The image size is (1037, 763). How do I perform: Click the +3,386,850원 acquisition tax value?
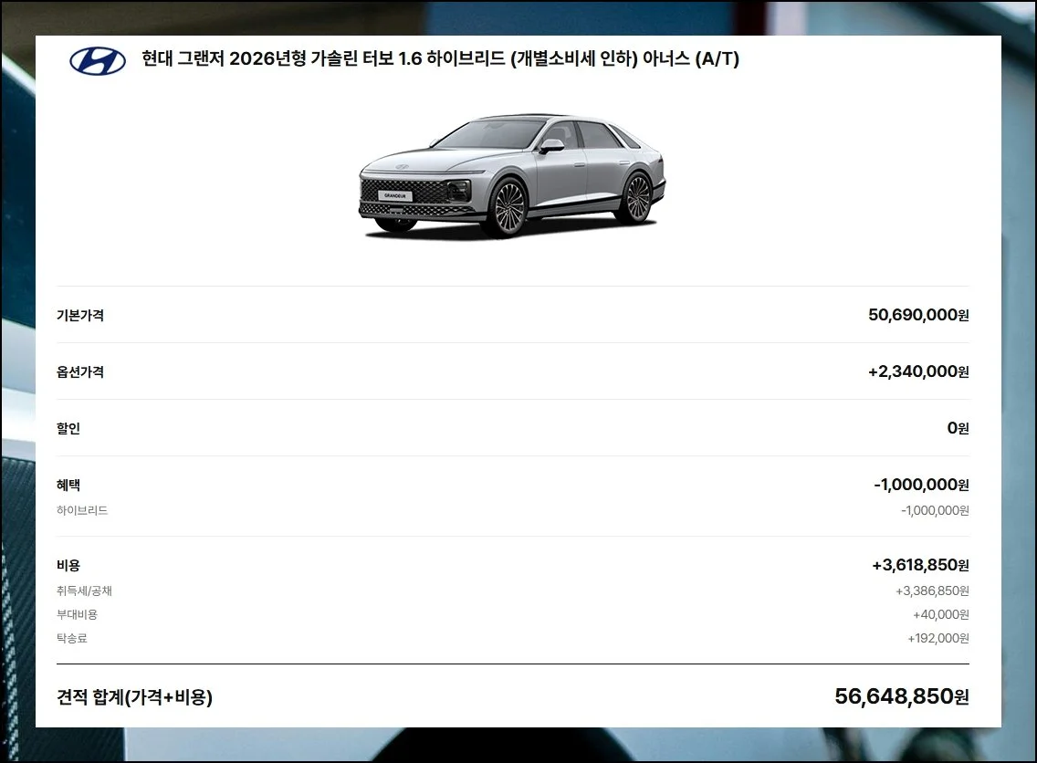tap(931, 591)
